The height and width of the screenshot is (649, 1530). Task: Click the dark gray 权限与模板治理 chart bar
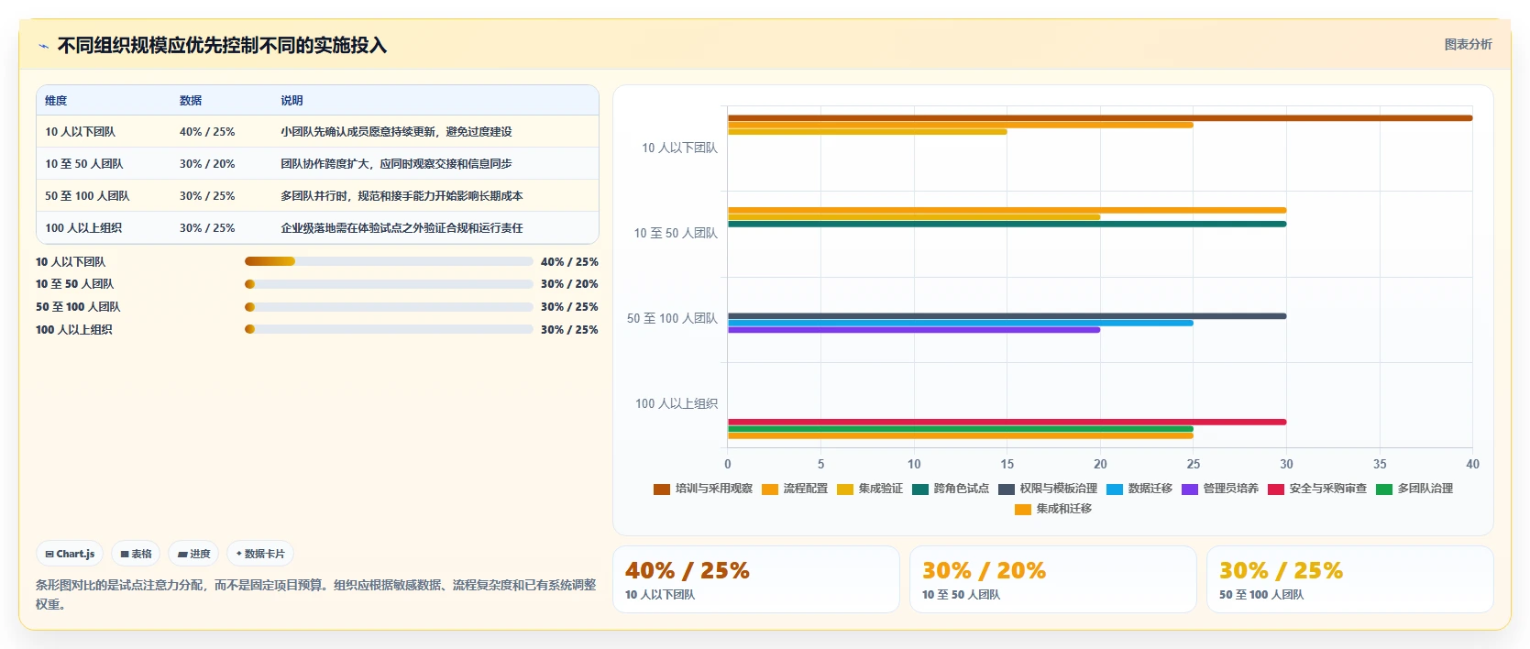(1007, 316)
